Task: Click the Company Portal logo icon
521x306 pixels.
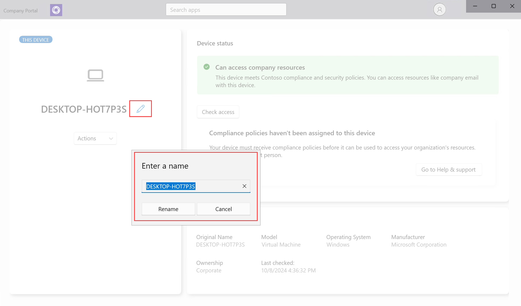Action: point(57,10)
